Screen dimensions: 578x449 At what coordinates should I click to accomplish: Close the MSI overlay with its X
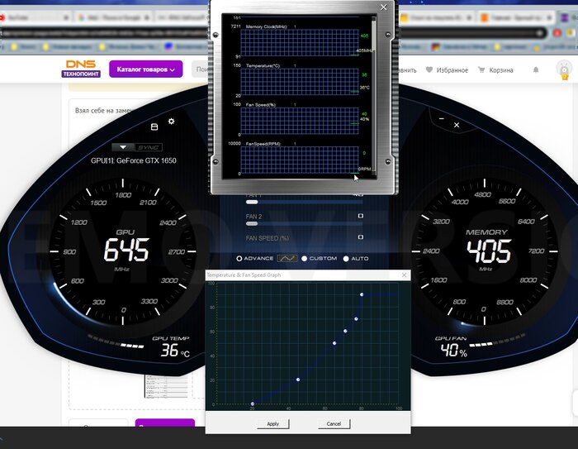click(x=457, y=125)
